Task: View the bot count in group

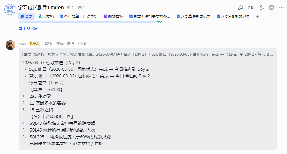Action: [82, 8]
